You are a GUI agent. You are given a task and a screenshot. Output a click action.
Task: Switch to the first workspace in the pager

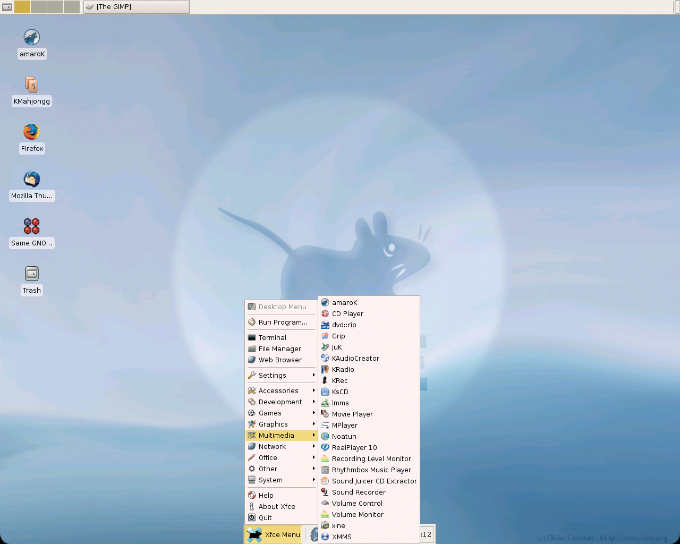(22, 7)
